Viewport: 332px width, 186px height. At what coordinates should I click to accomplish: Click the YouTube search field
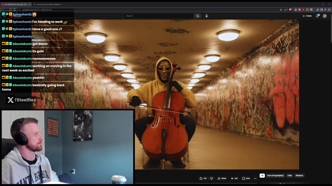[x=159, y=16]
